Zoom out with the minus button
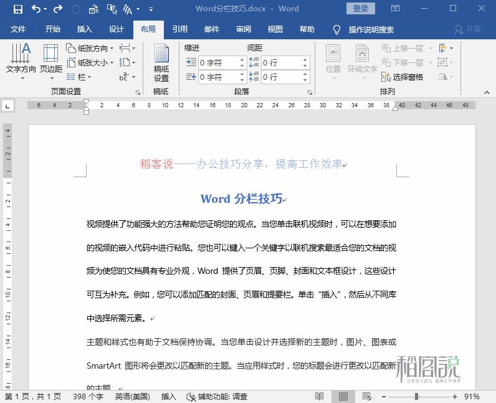 click(384, 397)
